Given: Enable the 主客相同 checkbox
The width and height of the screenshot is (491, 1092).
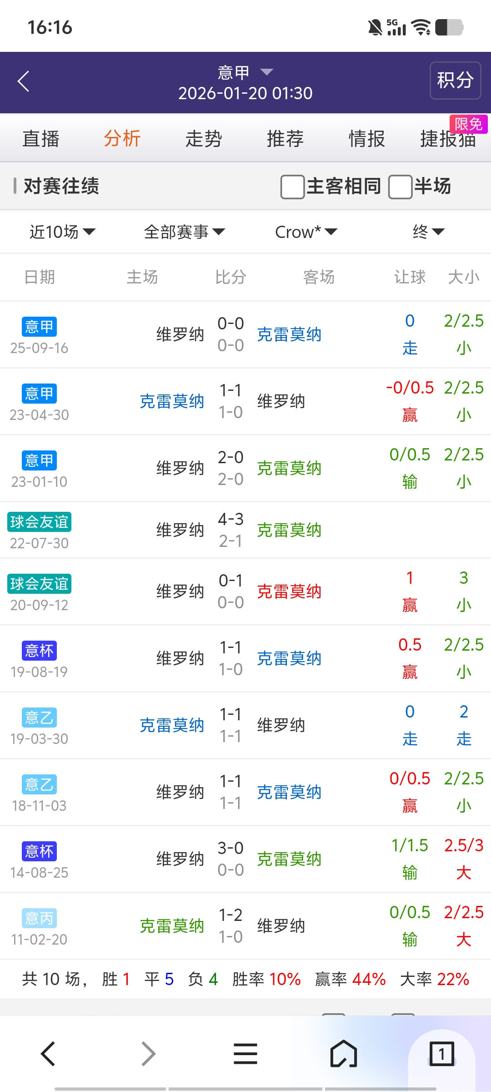Looking at the screenshot, I should tap(292, 187).
